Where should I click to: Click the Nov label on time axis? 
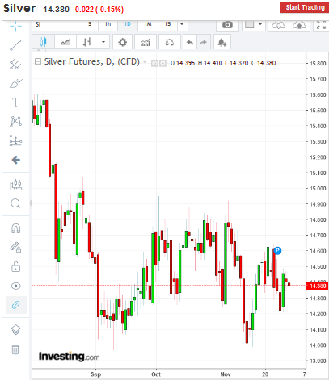pos(226,374)
